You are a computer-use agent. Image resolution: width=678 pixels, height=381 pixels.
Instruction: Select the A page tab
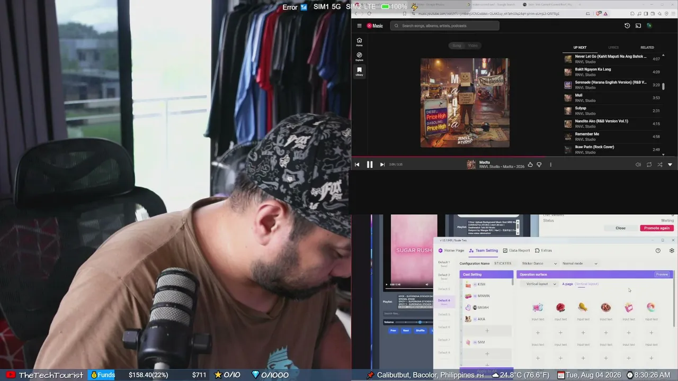pos(567,284)
